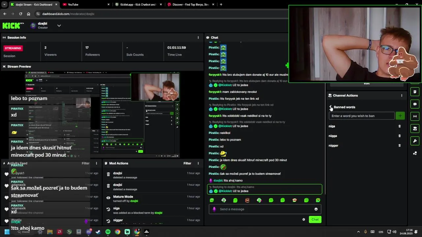This screenshot has height=237, width=422.
Task: Open browser home page
Action: coord(29,14)
